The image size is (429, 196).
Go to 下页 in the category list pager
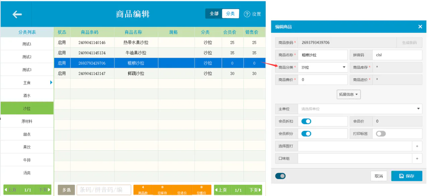(x=43, y=190)
